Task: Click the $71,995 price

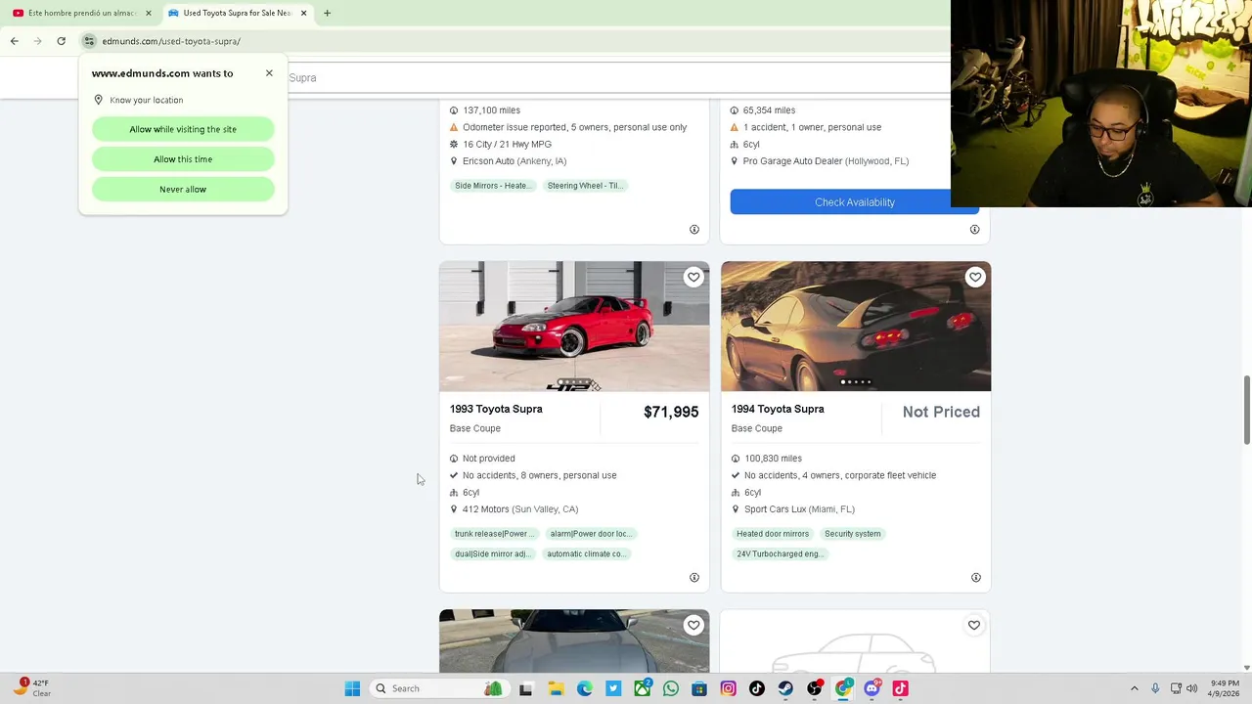Action: coord(671,412)
